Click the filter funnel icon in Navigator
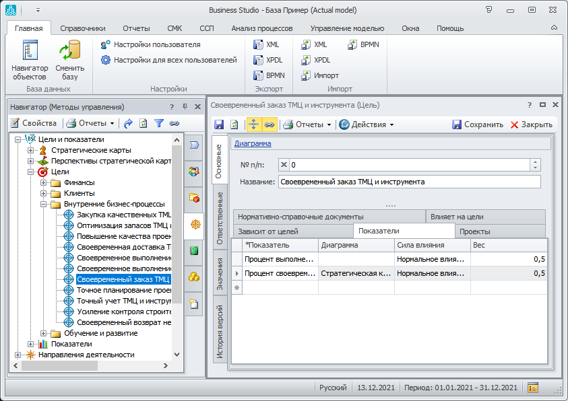The height and width of the screenshot is (401, 568). (x=159, y=124)
